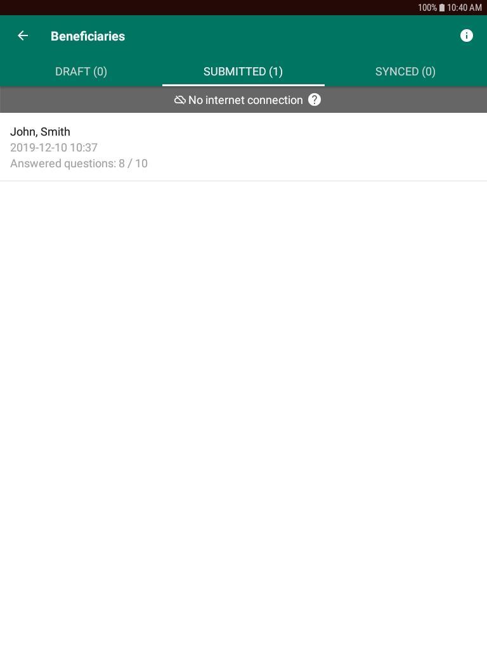Tap the Beneficiaries screen title
Viewport: 487px width, 649px height.
[88, 36]
